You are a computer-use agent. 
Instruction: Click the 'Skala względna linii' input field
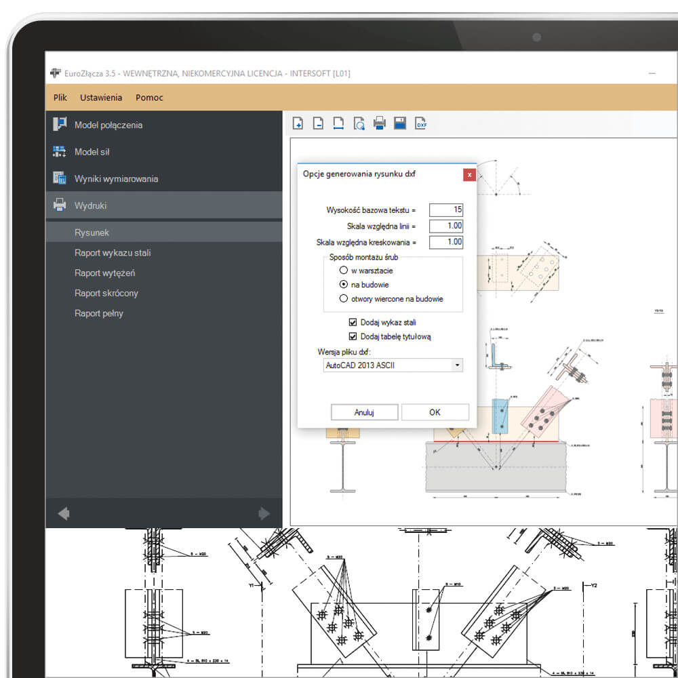coord(446,226)
